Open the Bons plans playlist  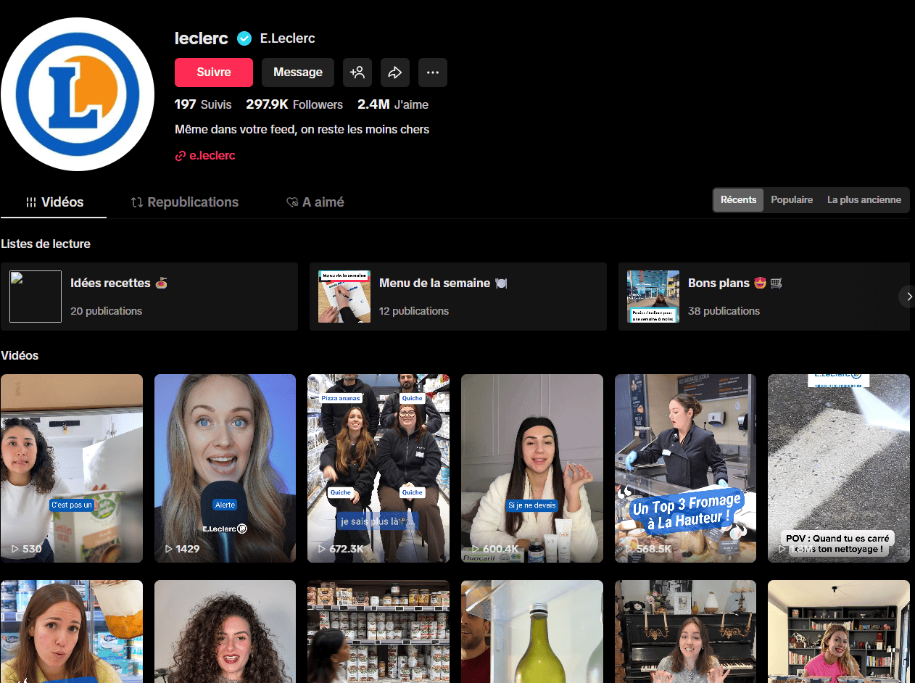point(761,297)
